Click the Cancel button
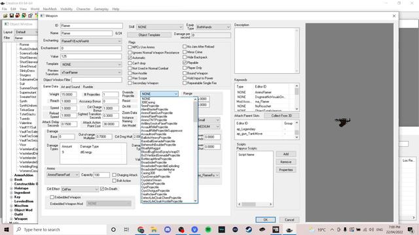This screenshot has width=419, height=235. tap(289, 220)
